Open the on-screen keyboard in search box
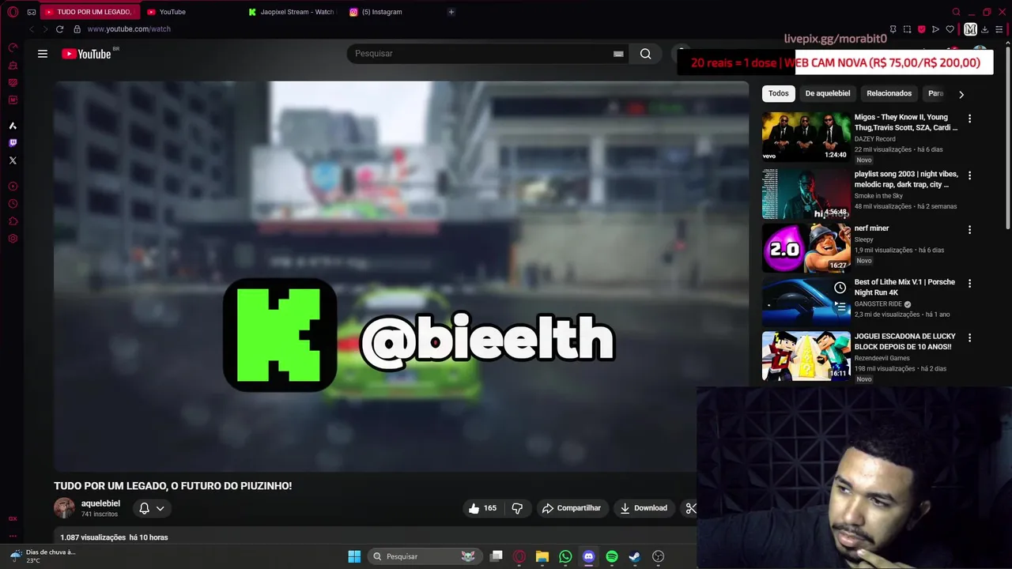 click(618, 54)
